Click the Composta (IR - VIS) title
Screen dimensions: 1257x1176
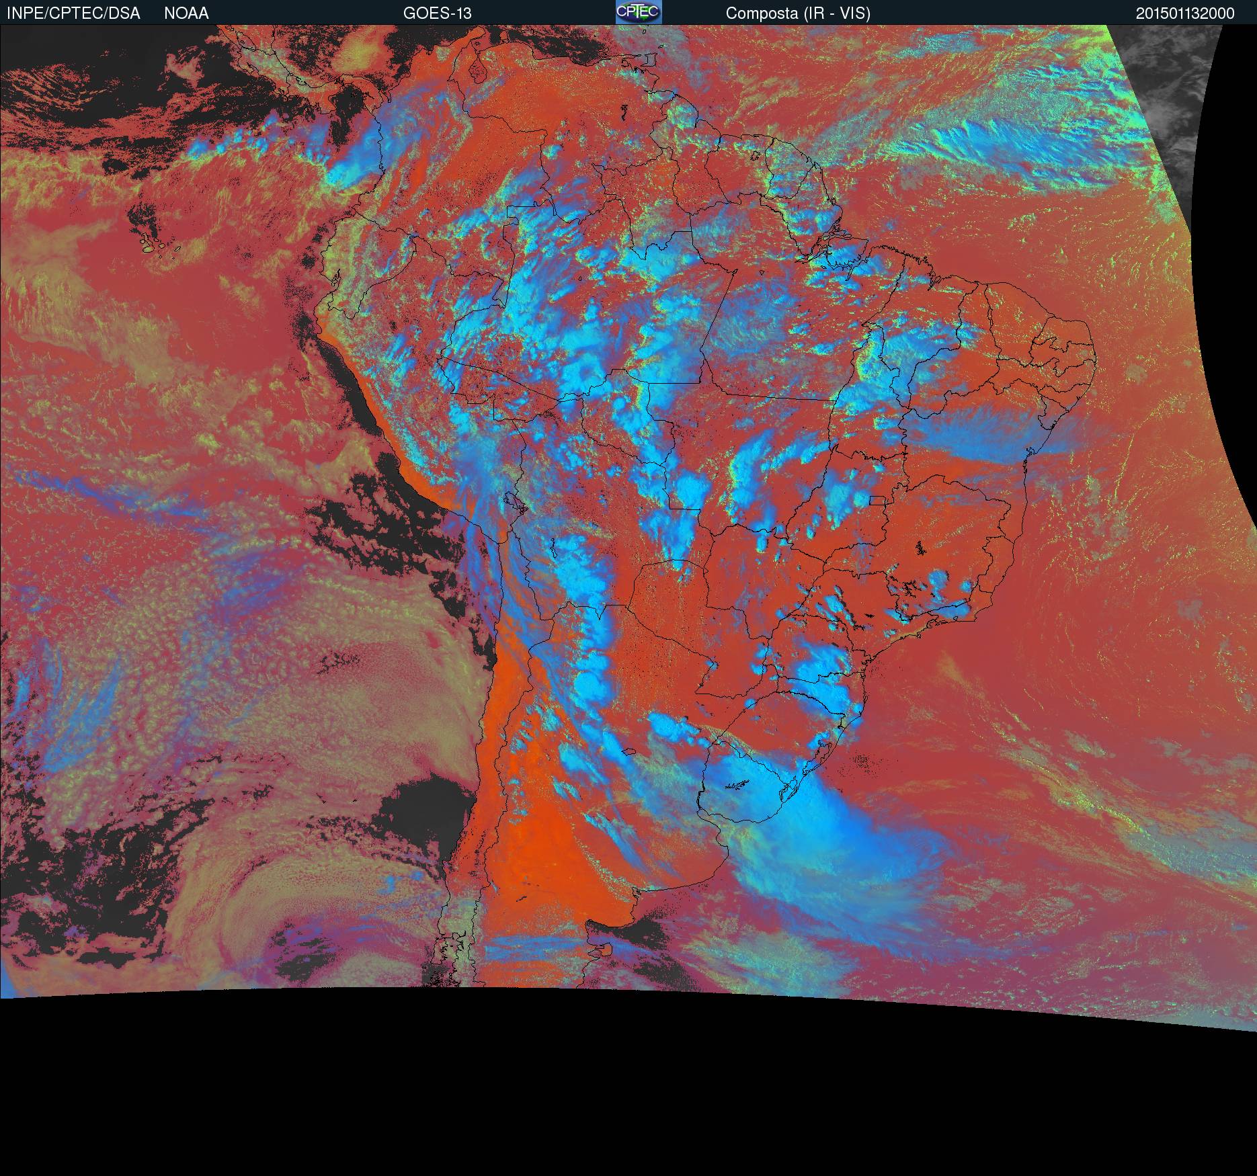click(x=798, y=13)
